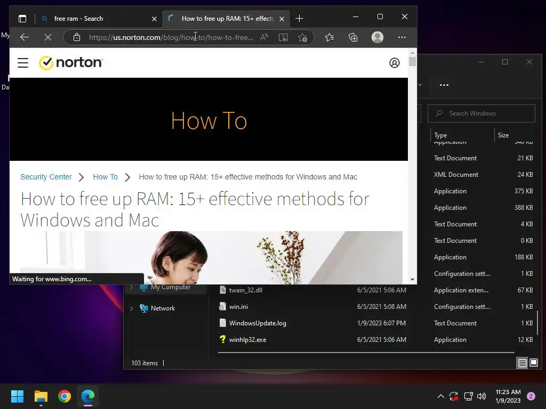This screenshot has height=409, width=546.
Task: Open the taskbar clock and date
Action: (x=508, y=396)
